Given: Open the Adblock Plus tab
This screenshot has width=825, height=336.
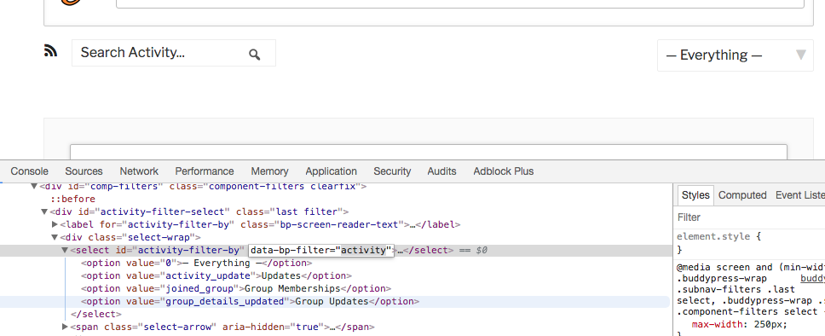Looking at the screenshot, I should [504, 171].
